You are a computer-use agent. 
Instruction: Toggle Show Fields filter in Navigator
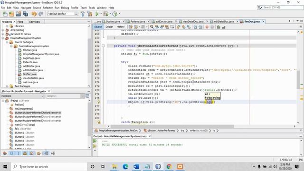pos(11,153)
